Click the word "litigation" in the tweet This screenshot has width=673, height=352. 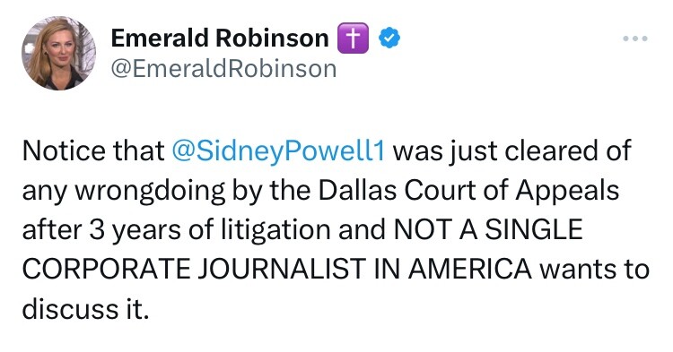pos(275,230)
